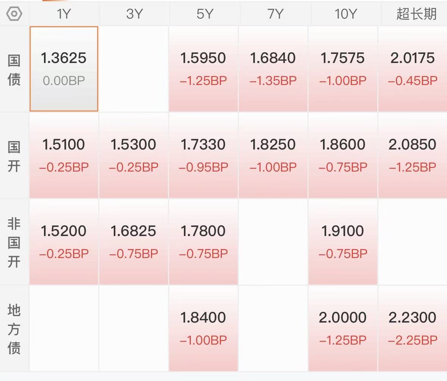
Task: Open the 国债 1Y cell showing 1.3625
Action: coord(64,69)
